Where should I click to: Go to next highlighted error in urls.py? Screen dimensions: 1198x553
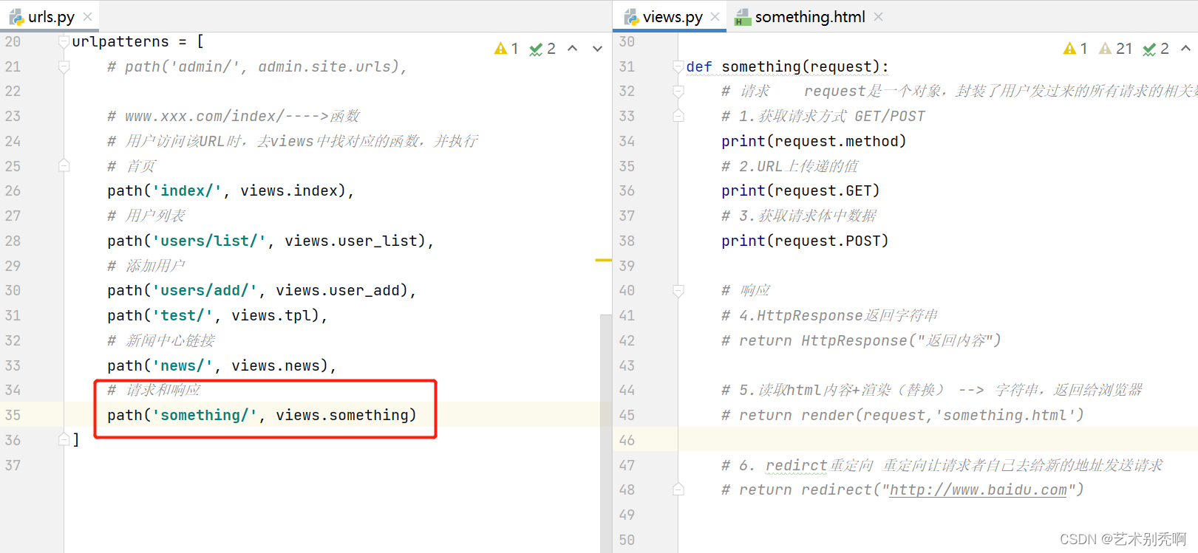(597, 49)
